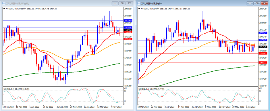Viewport: 270px width, 111px height.
Task: Select the 1901.31 red price level label
Action: click(128, 39)
